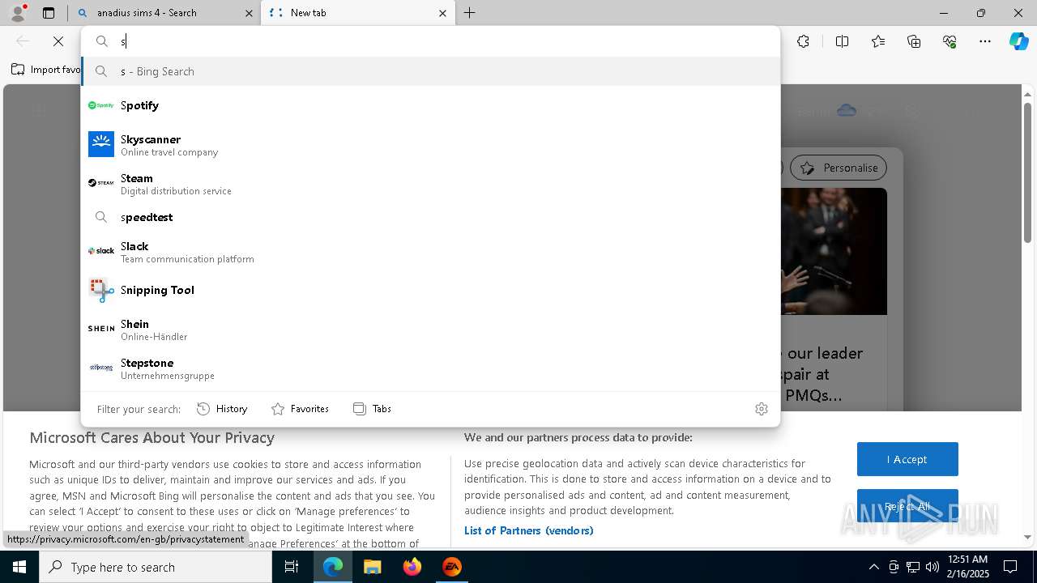
Task: Open File Explorer from the taskbar
Action: (372, 567)
